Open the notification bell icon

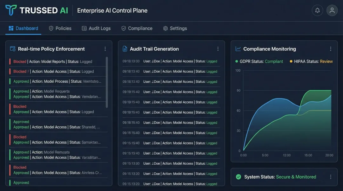[317, 10]
